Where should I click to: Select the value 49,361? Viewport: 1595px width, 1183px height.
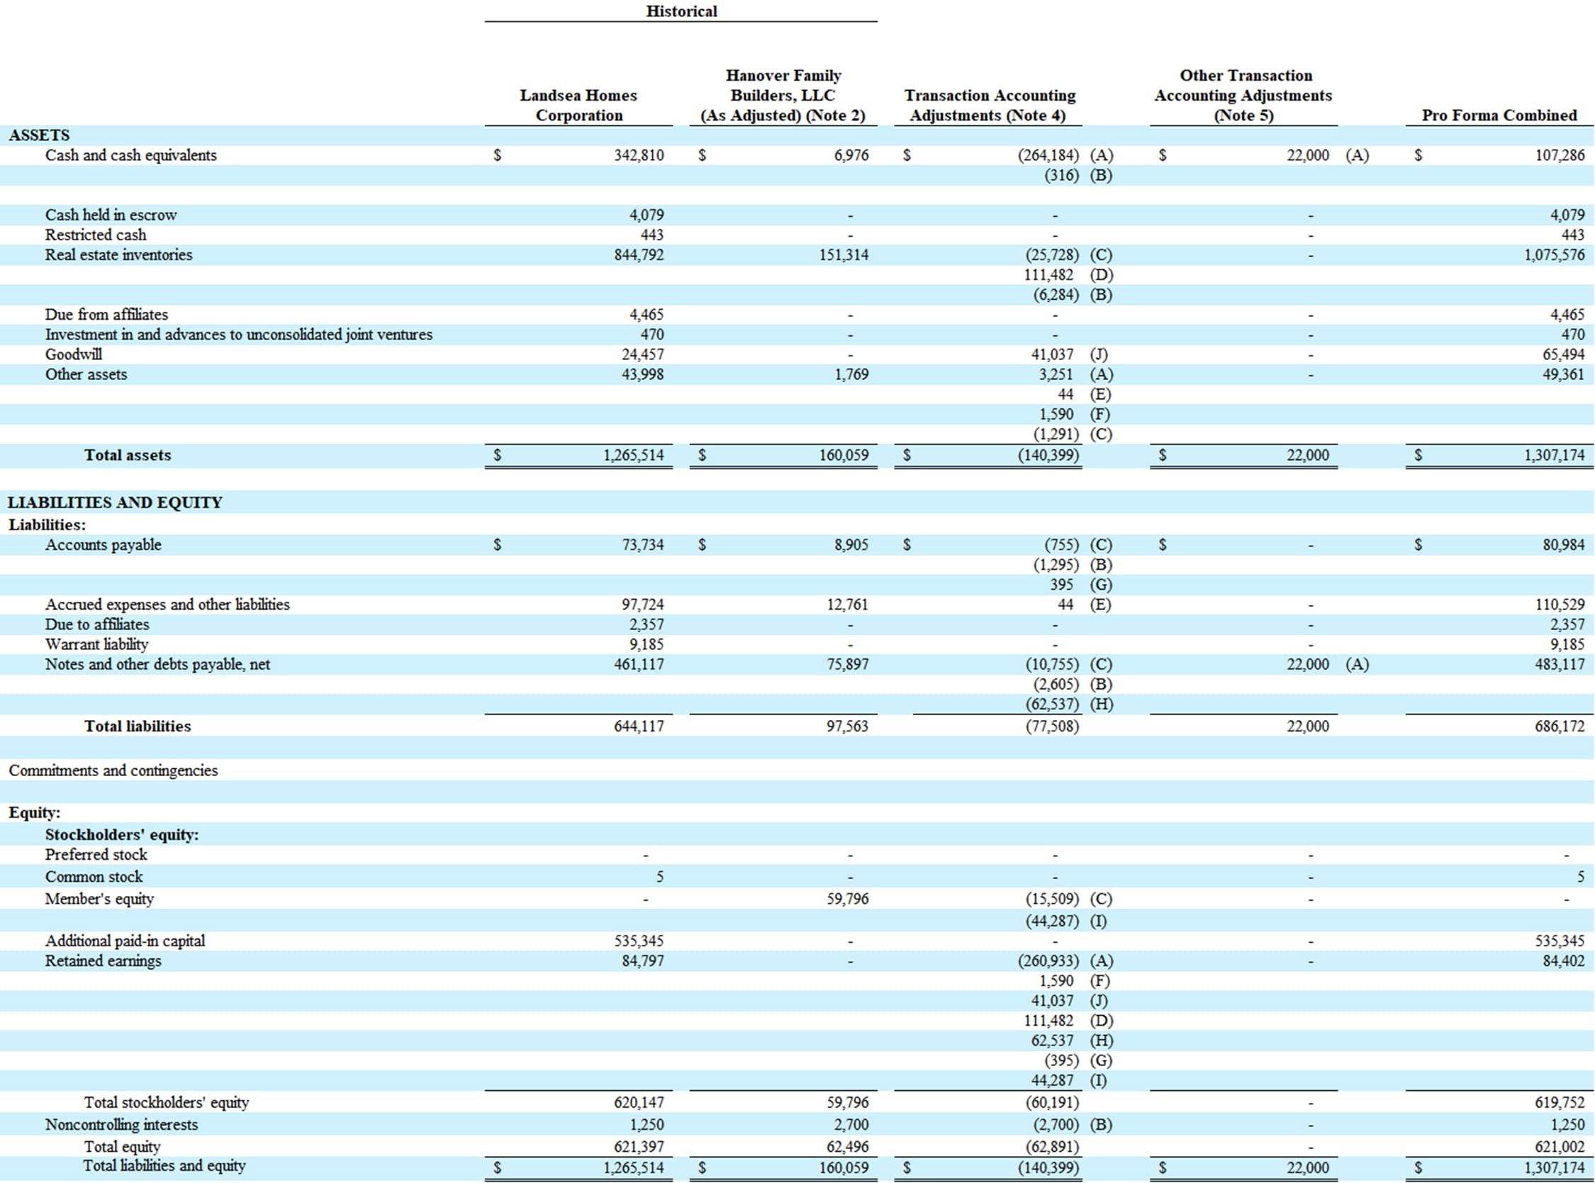pos(1563,374)
